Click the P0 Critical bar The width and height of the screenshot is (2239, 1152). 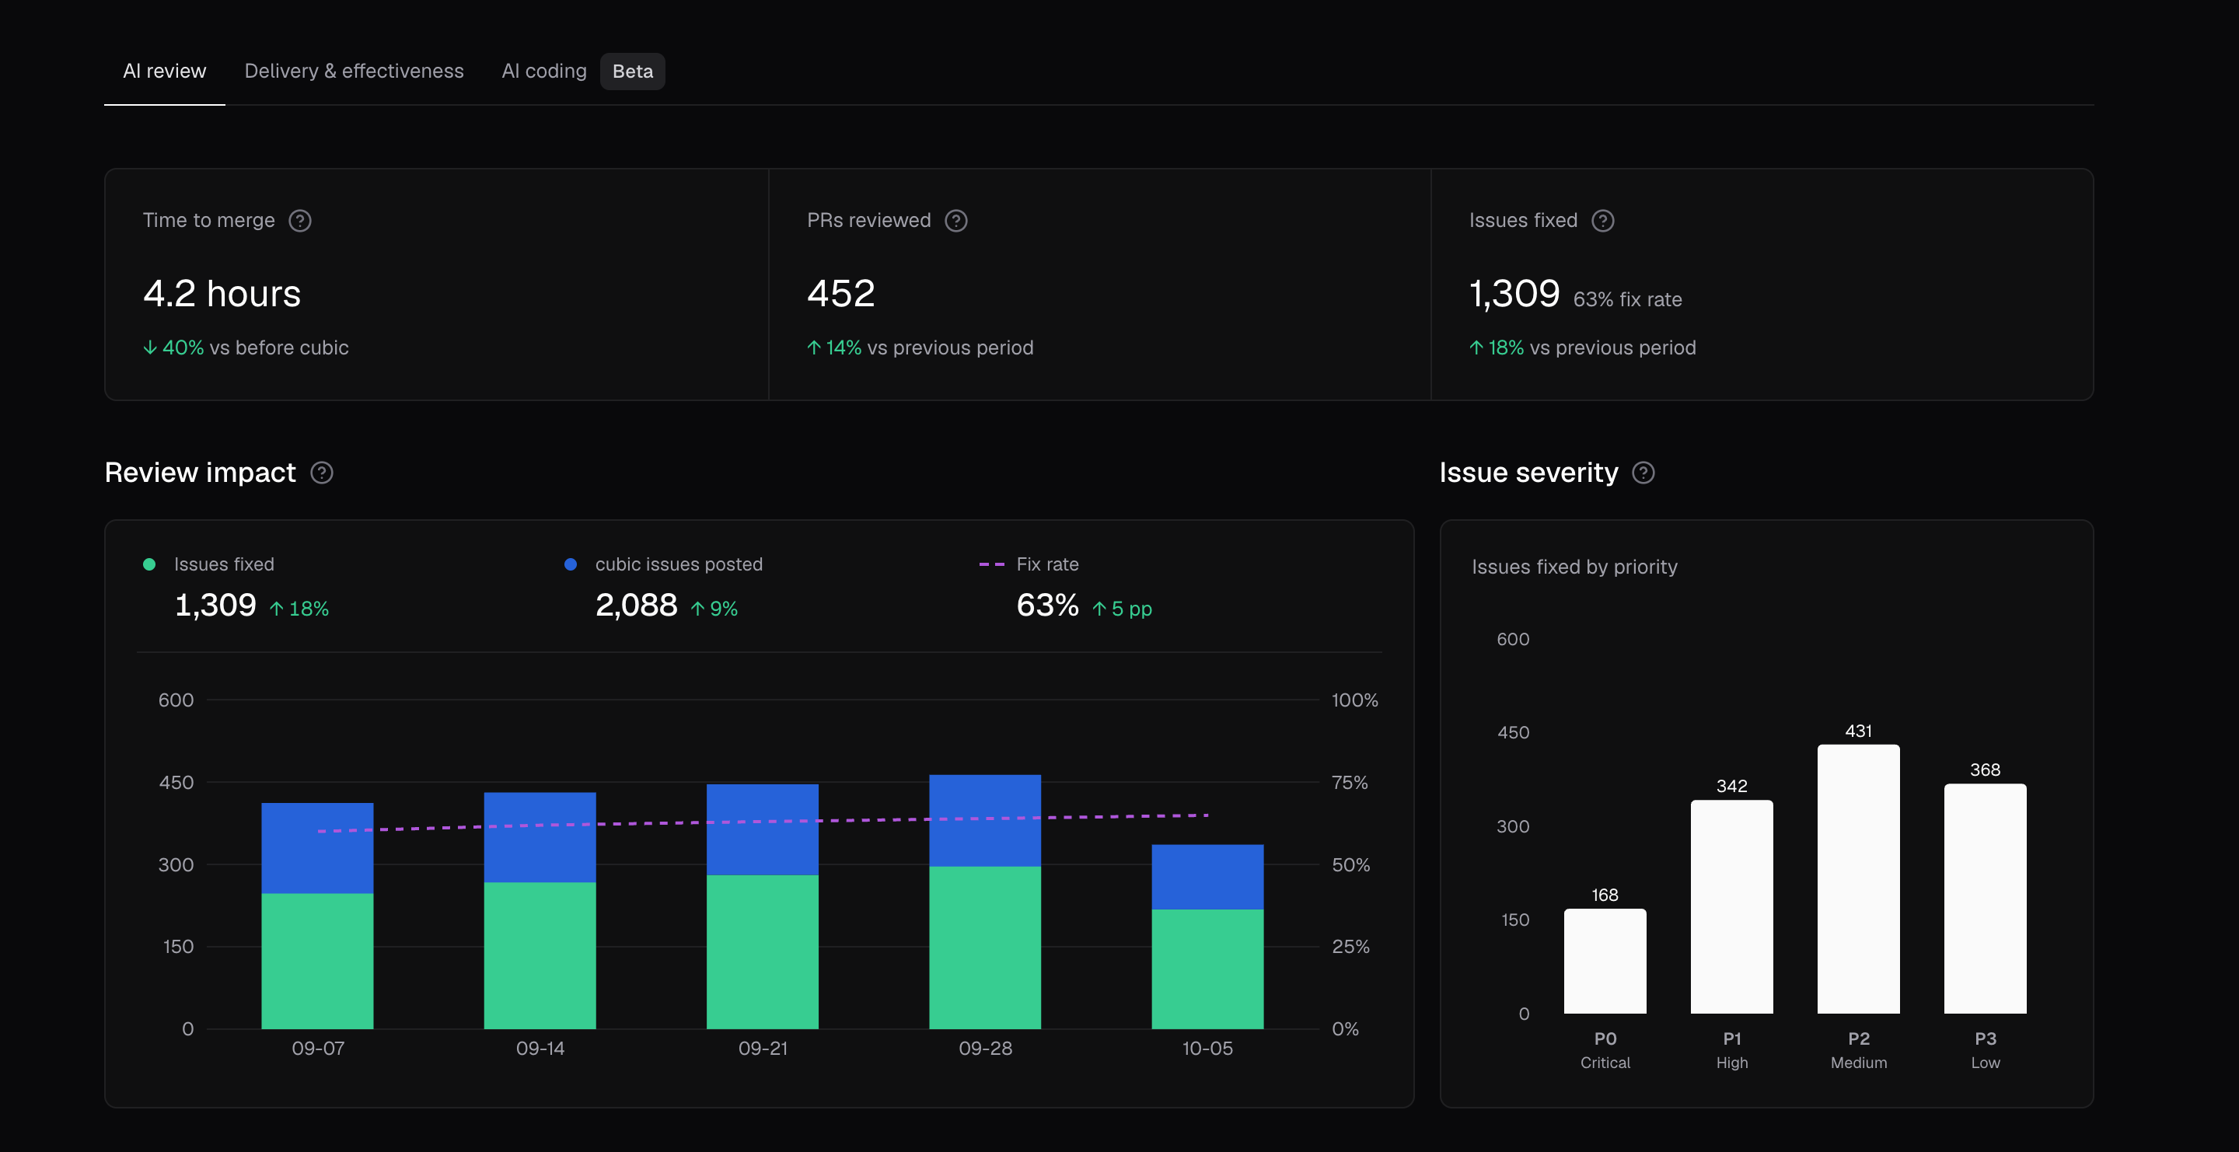point(1605,961)
